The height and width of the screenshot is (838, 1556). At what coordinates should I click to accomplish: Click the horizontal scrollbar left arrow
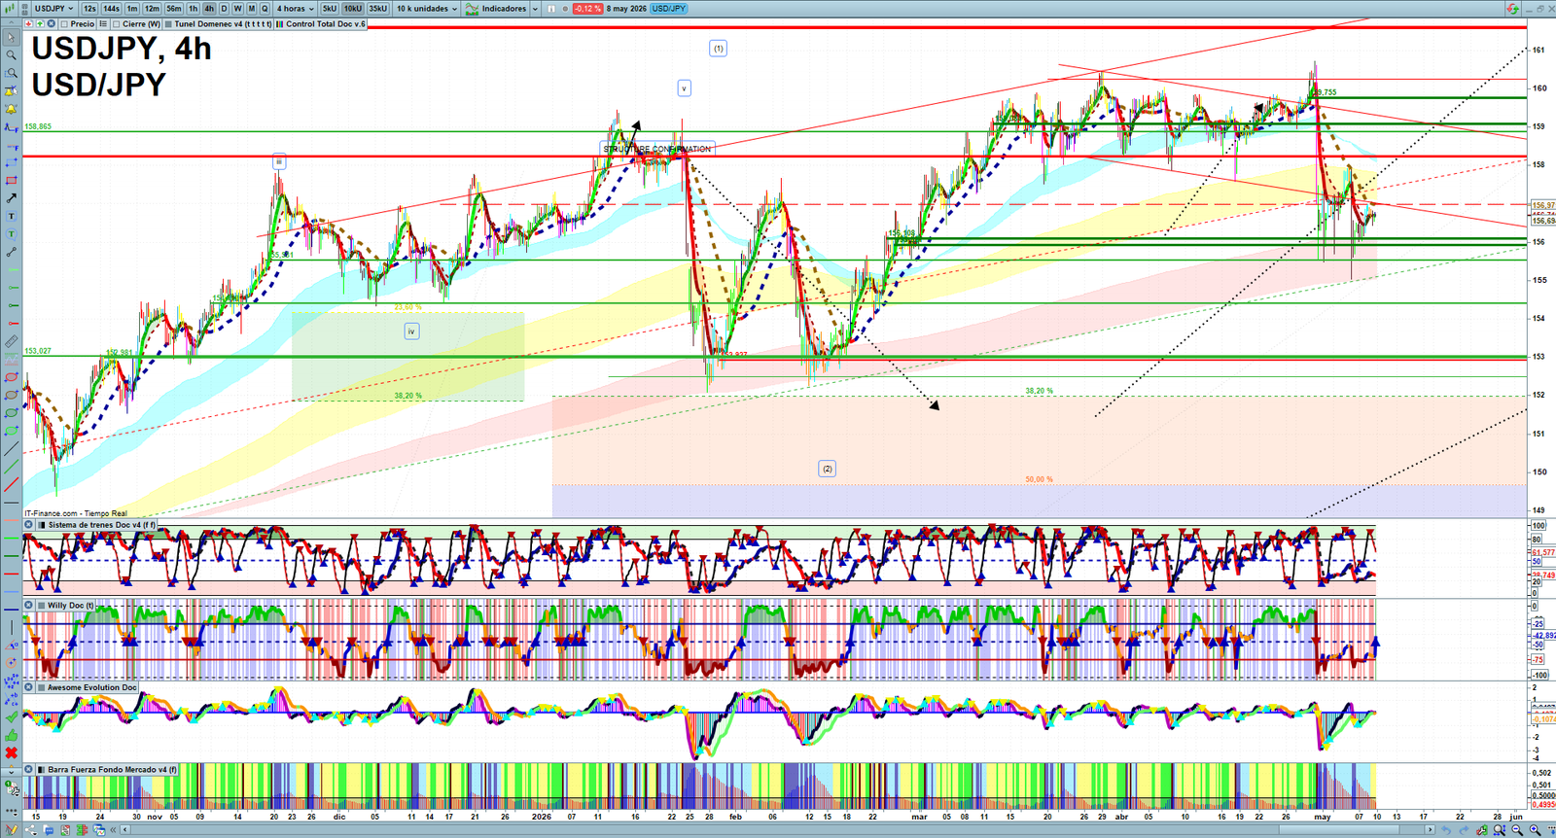pyautogui.click(x=124, y=829)
